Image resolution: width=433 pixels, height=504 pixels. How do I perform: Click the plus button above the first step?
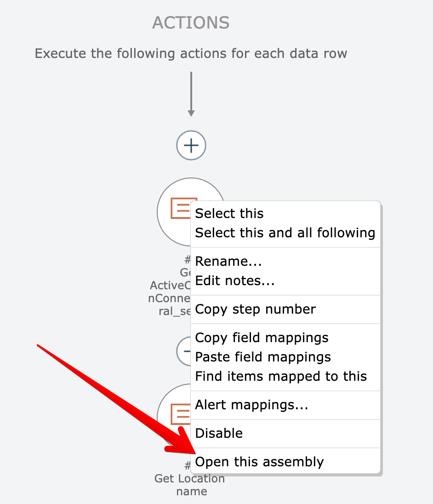pyautogui.click(x=191, y=146)
